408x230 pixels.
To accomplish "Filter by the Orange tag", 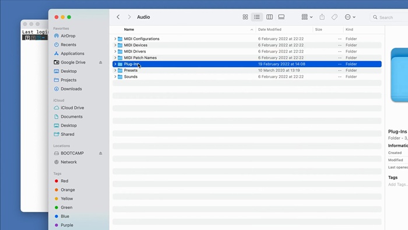I will pyautogui.click(x=68, y=190).
